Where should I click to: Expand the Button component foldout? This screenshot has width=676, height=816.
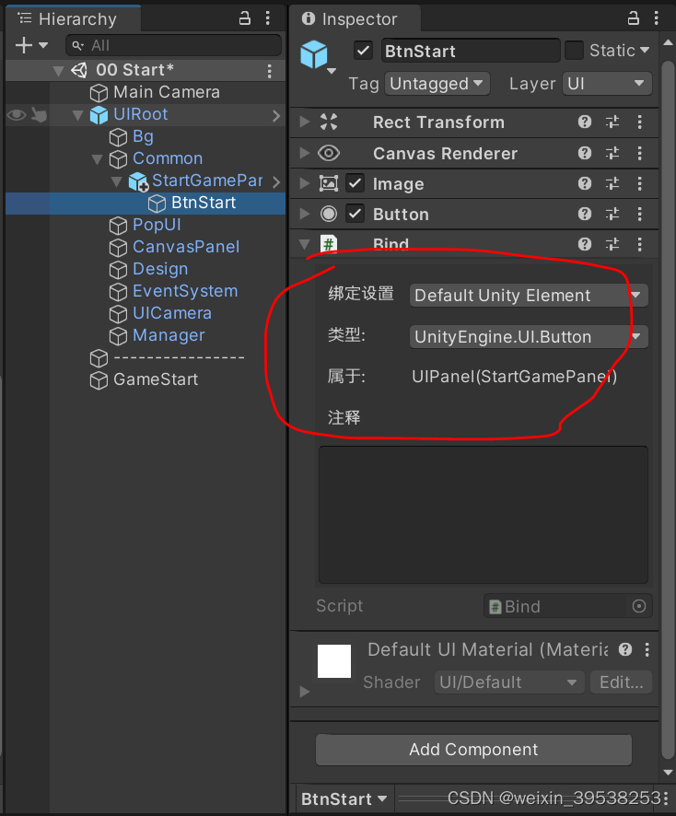[305, 214]
